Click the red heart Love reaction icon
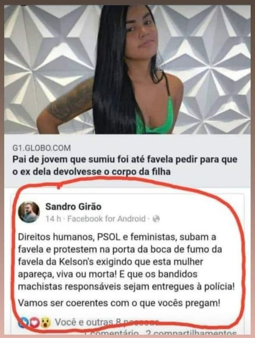Image resolution: width=255 pixels, height=338 pixels. point(34,323)
